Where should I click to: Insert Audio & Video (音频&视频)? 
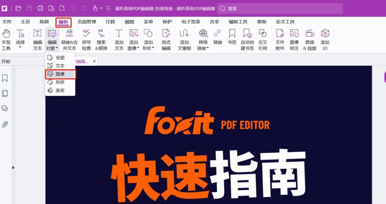(310, 39)
